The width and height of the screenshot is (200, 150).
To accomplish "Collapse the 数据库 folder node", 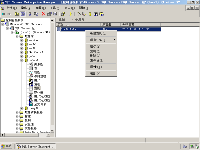I will click(x=17, y=36).
